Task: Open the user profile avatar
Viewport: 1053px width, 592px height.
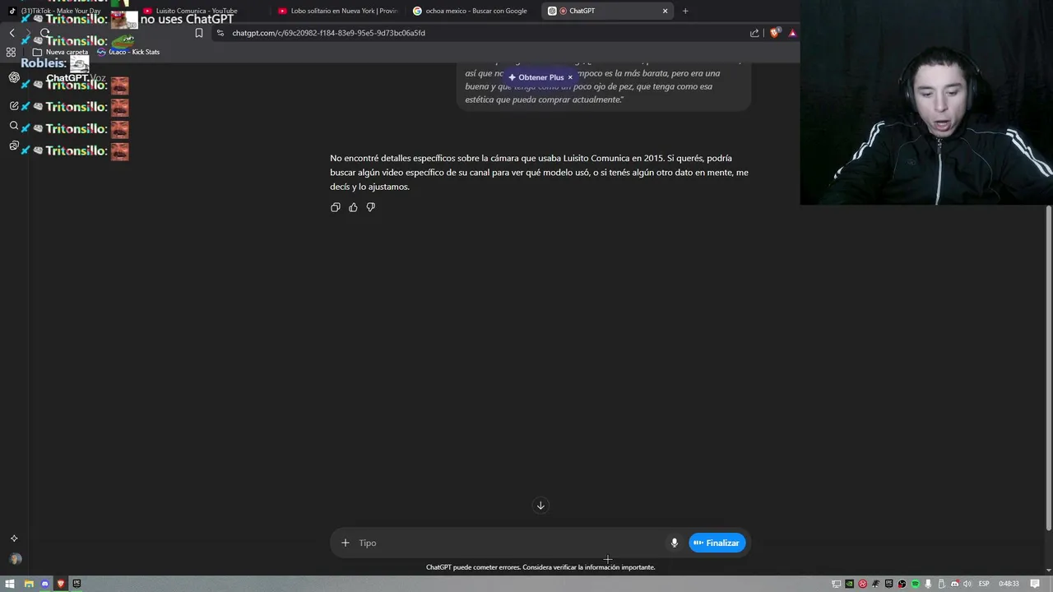Action: click(15, 559)
